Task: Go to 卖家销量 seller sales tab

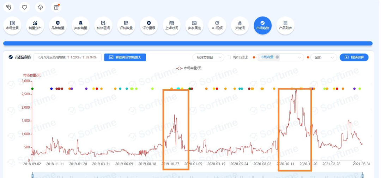Action: pyautogui.click(x=81, y=25)
